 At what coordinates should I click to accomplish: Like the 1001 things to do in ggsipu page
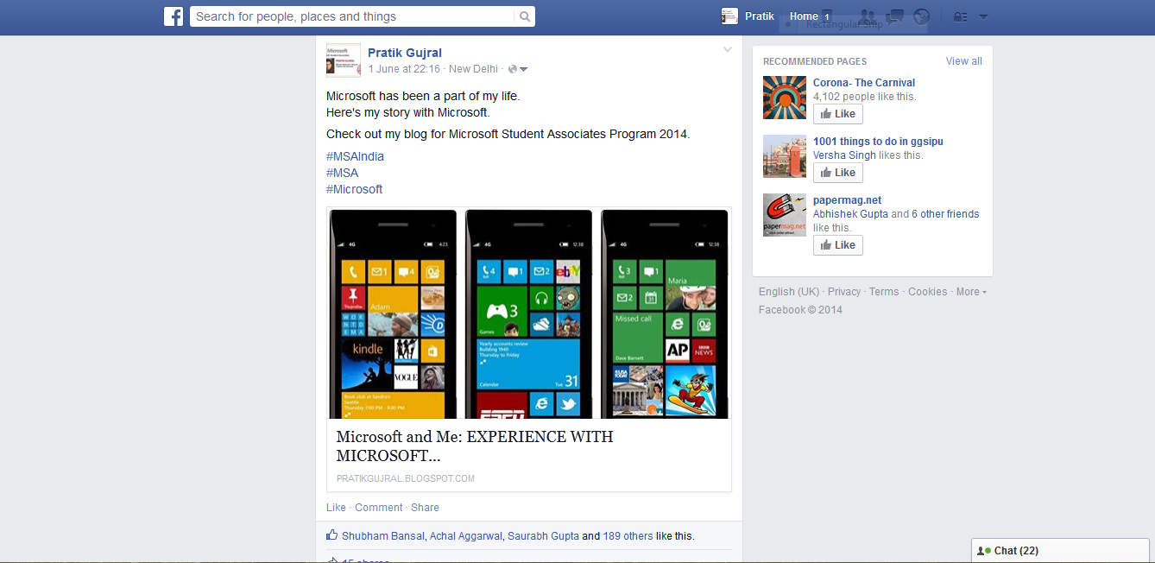pyautogui.click(x=837, y=173)
